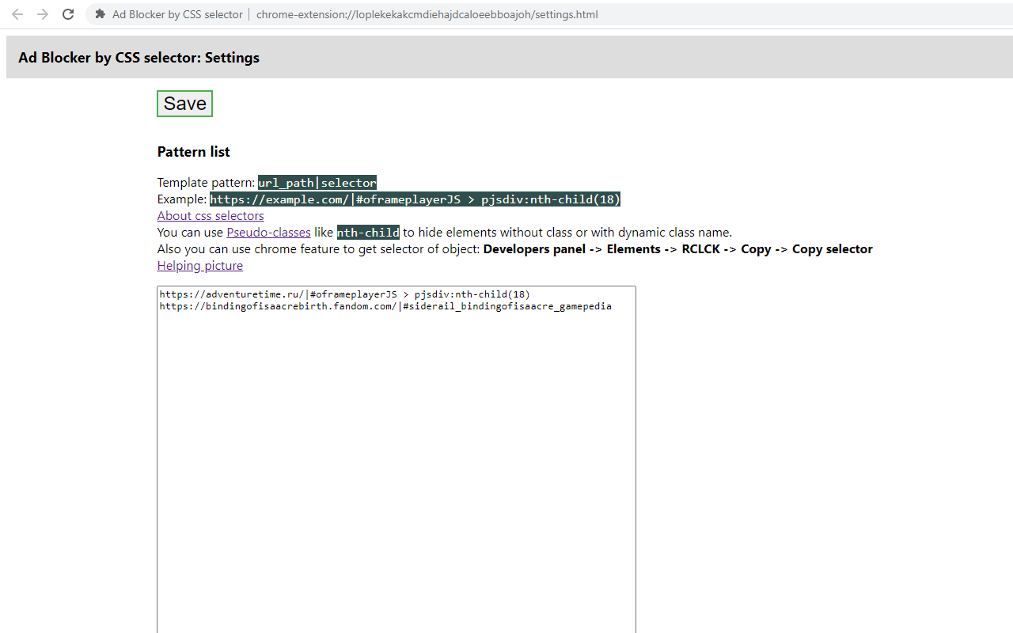This screenshot has height=633, width=1013.
Task: Click the highlighted nth-child code text
Action: 367,232
